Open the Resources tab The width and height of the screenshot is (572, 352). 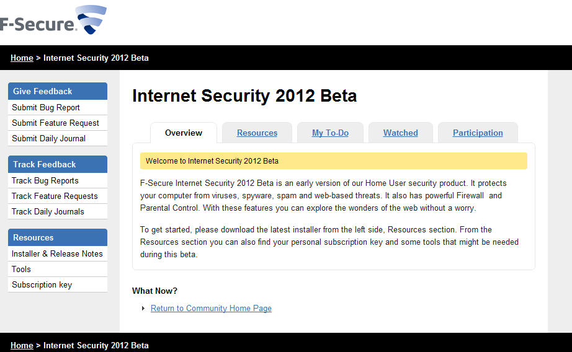257,133
